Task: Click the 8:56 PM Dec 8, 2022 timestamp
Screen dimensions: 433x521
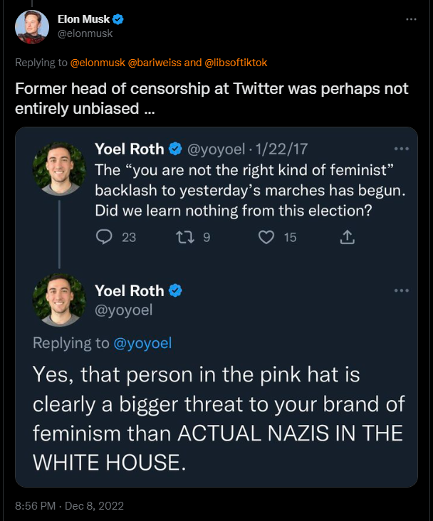Action: [69, 506]
